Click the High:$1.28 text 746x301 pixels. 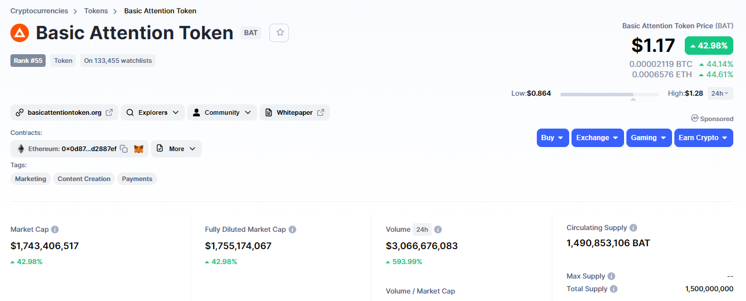[685, 93]
